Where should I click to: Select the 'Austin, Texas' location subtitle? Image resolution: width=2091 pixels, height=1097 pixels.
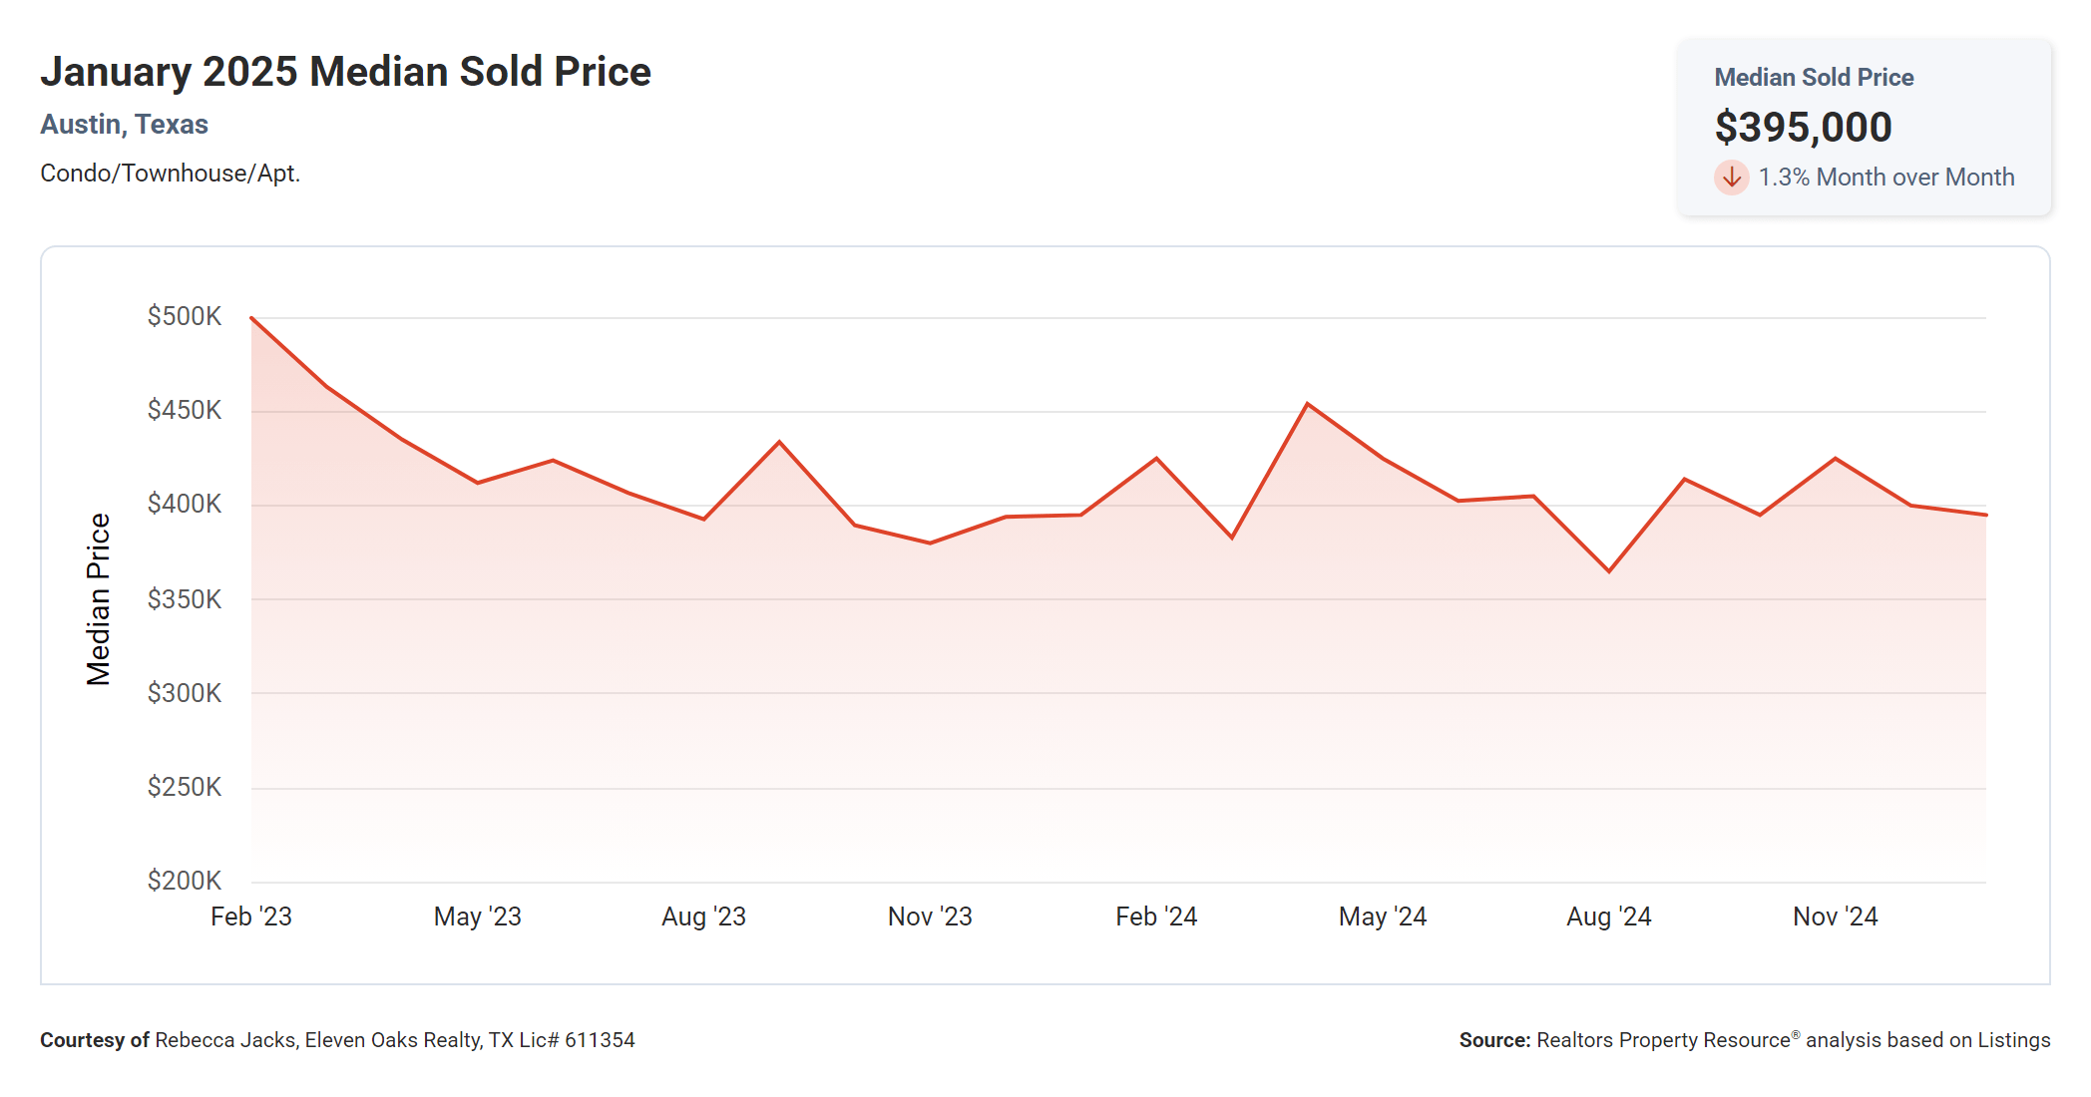coord(124,125)
